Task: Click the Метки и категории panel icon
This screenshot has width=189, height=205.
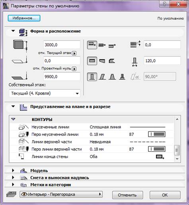Action: (23, 185)
